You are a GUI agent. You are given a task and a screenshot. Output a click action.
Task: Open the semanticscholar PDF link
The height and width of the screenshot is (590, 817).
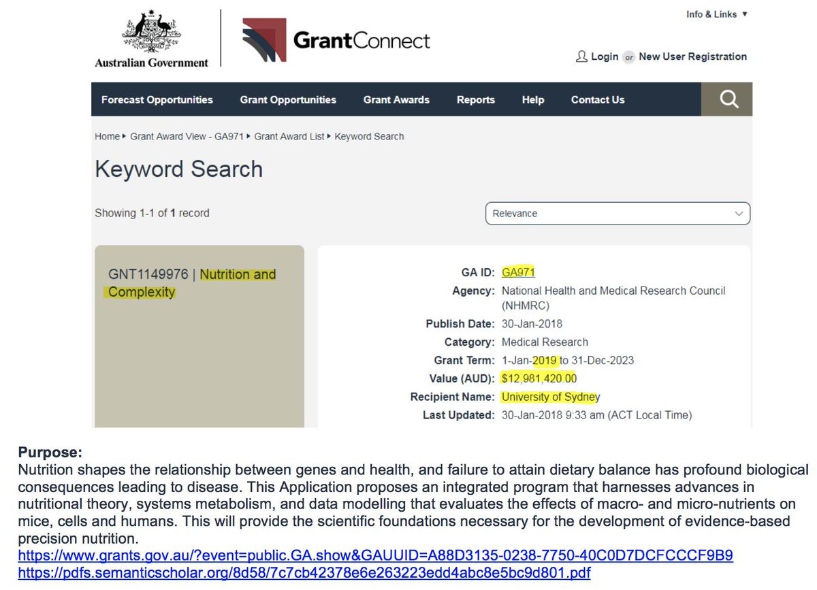point(304,573)
